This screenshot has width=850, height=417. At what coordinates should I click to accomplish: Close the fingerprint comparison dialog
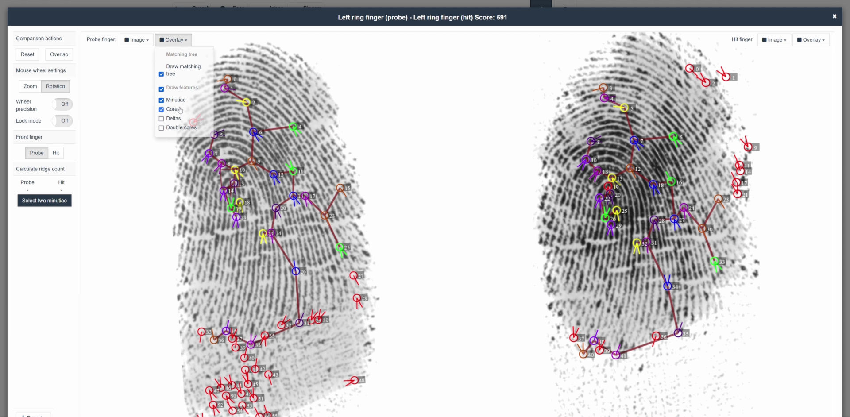click(x=834, y=16)
